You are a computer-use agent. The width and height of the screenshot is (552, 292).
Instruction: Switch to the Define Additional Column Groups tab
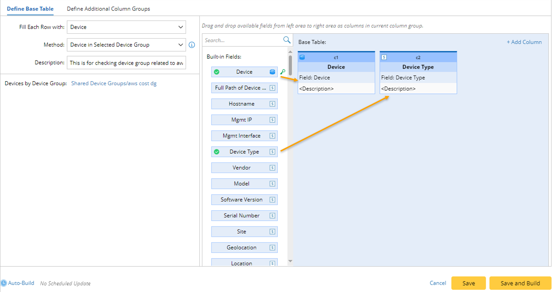[x=108, y=8]
